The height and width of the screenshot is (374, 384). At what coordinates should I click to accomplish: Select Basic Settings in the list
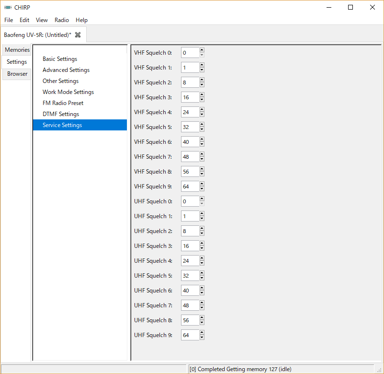[x=80, y=59]
